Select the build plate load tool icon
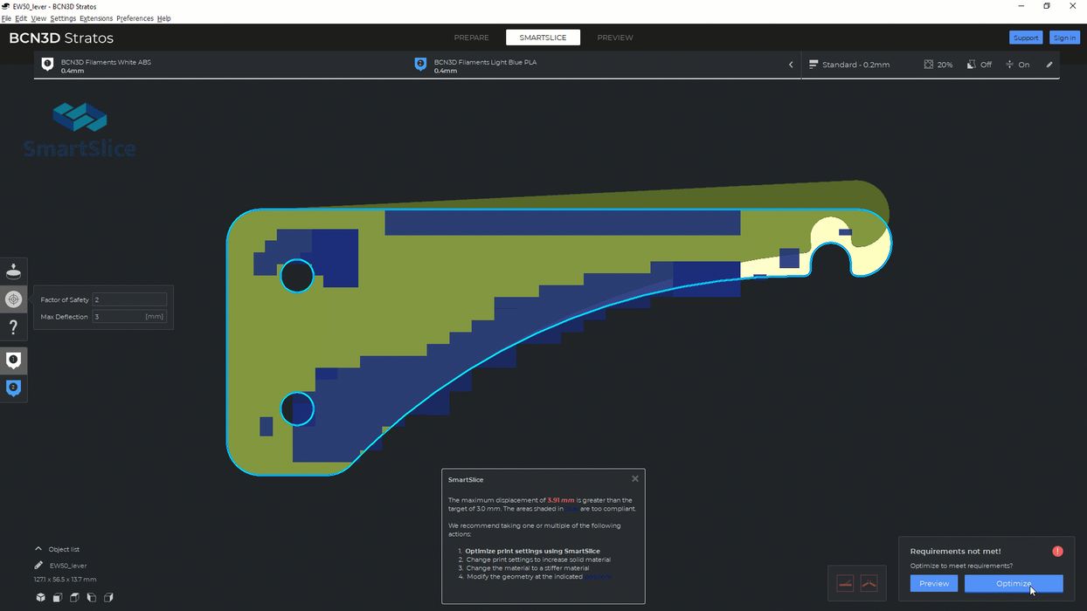Viewport: 1087px width, 611px height. pyautogui.click(x=13, y=271)
